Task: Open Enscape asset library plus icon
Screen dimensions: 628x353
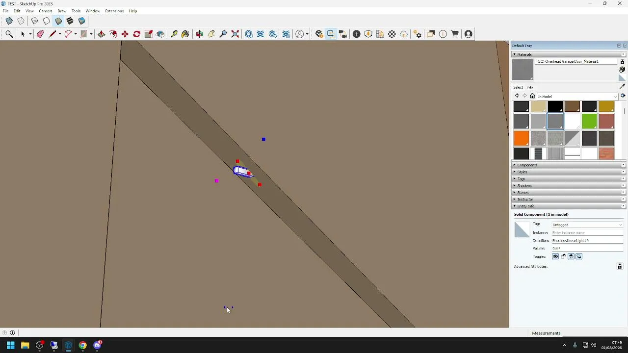Action: (357, 34)
